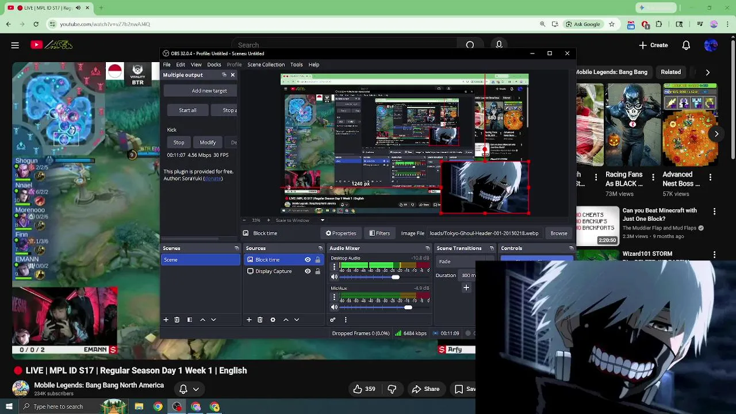This screenshot has width=736, height=414.
Task: Reload the YouTube page
Action: (36, 24)
